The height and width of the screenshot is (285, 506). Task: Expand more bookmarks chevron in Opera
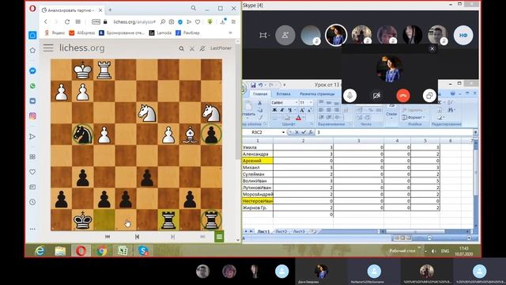(230, 32)
